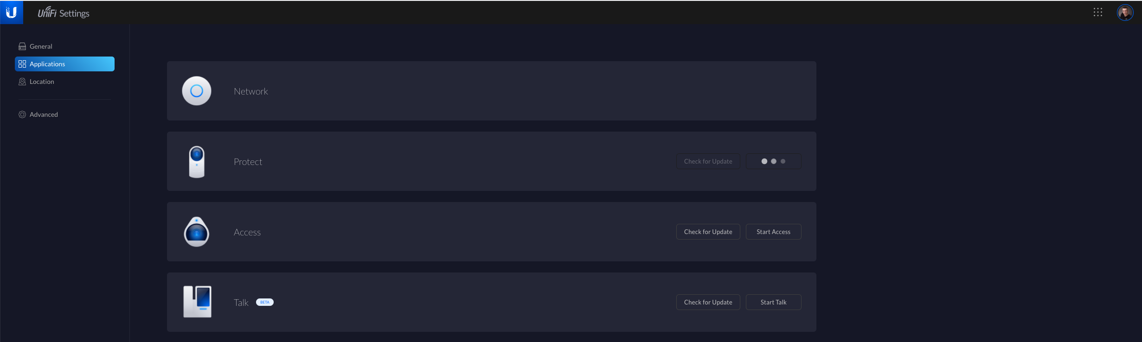Click Protect's Check for Update button
The height and width of the screenshot is (342, 1142).
point(708,161)
